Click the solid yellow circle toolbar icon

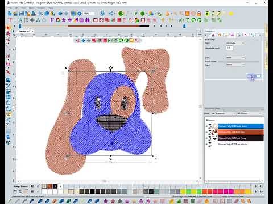231,14
